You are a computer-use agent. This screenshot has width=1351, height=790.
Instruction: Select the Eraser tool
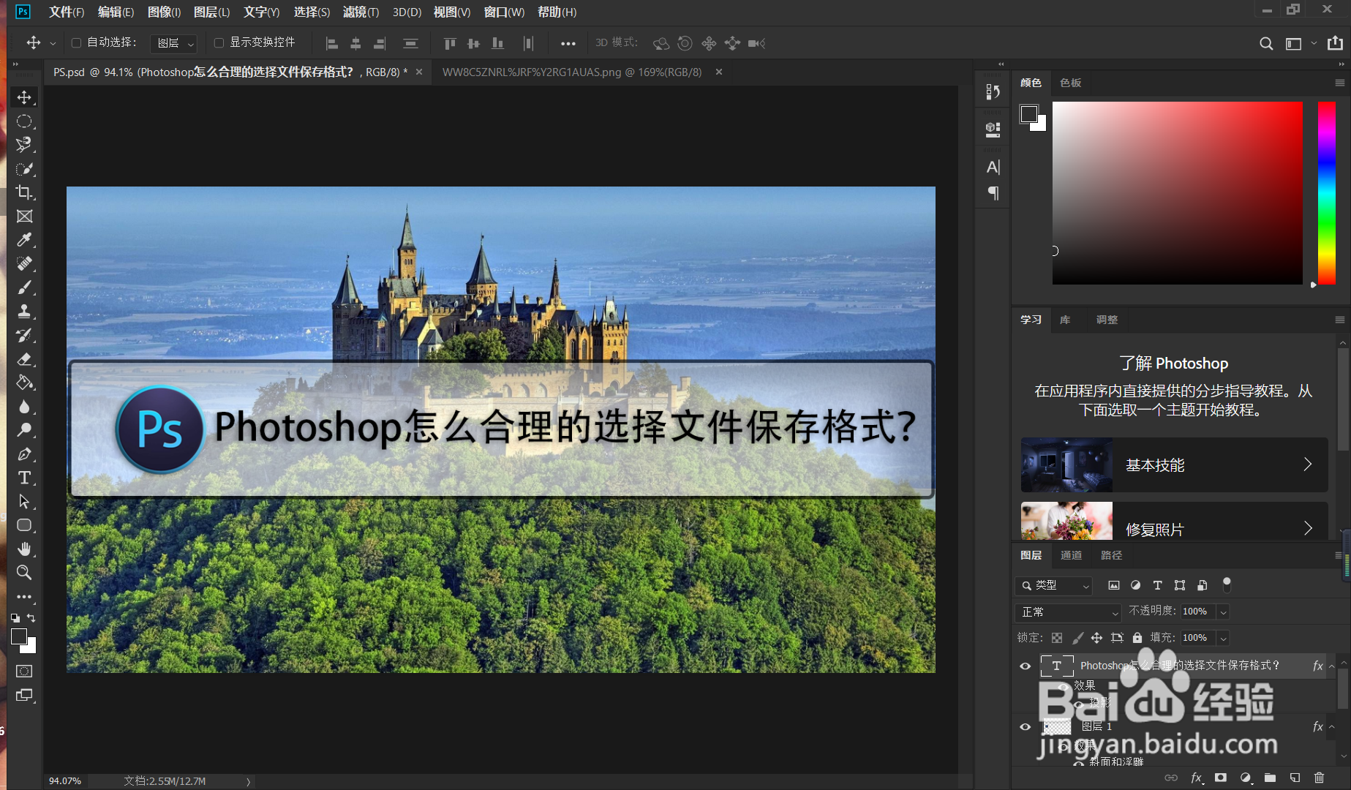24,359
